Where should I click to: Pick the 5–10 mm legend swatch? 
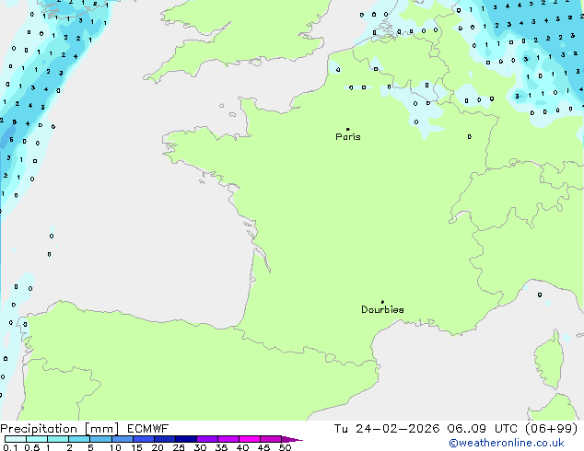point(100,439)
